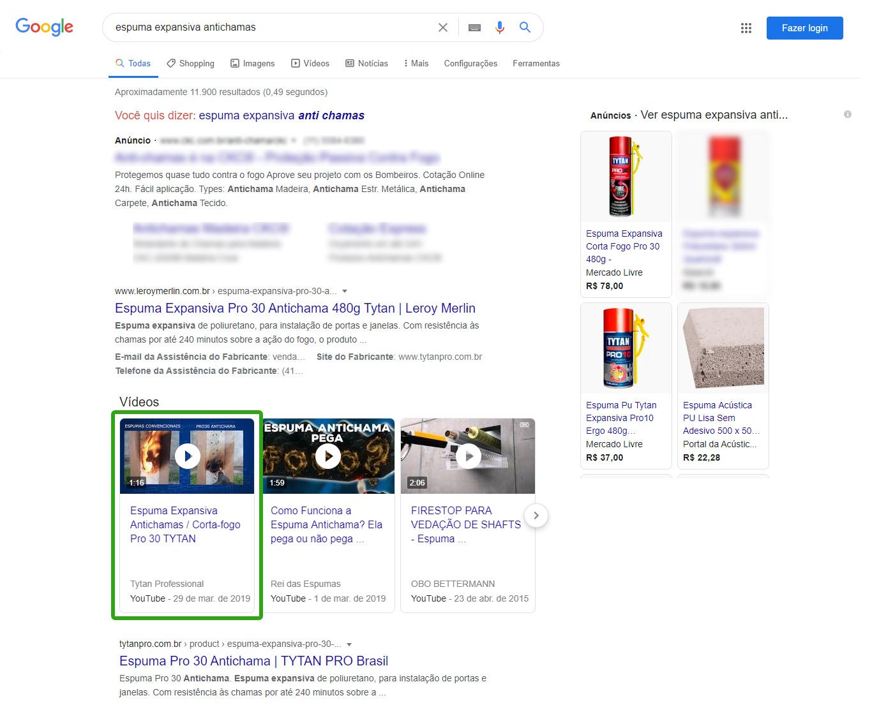The image size is (872, 719).
Task: Click the R$ 22,28 price
Action: tap(702, 457)
